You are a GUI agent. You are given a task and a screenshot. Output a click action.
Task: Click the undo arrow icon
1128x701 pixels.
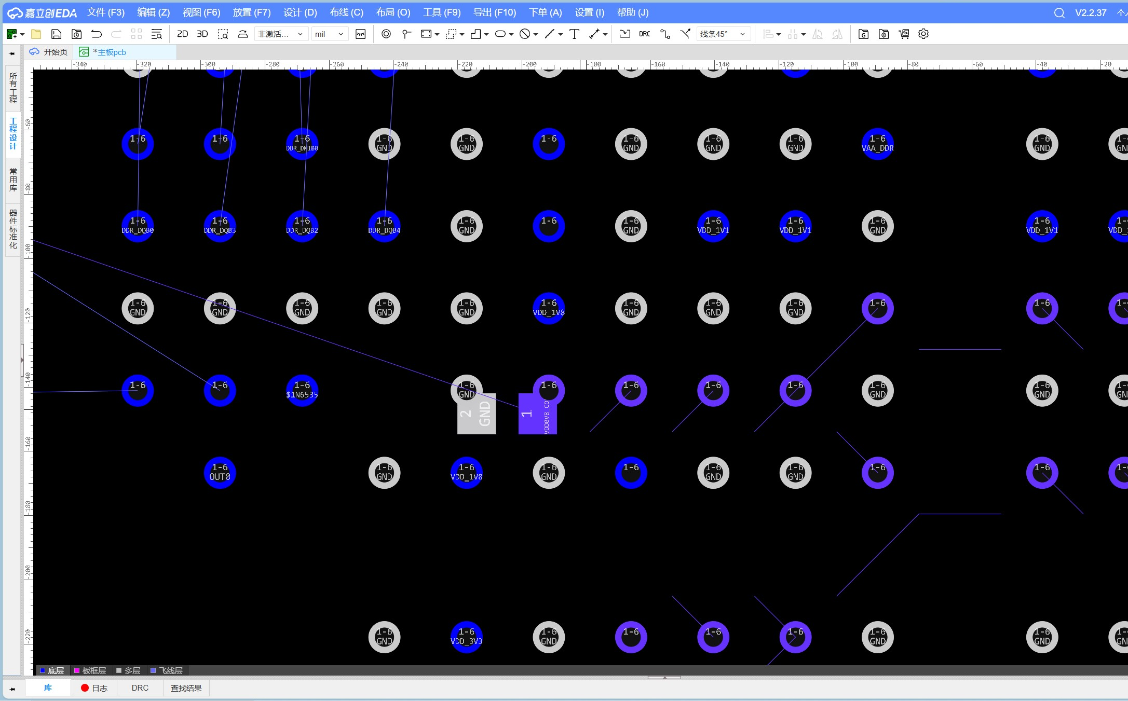pos(97,34)
